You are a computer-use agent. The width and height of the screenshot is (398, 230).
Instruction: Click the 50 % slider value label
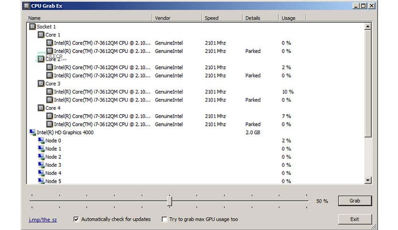(x=322, y=201)
